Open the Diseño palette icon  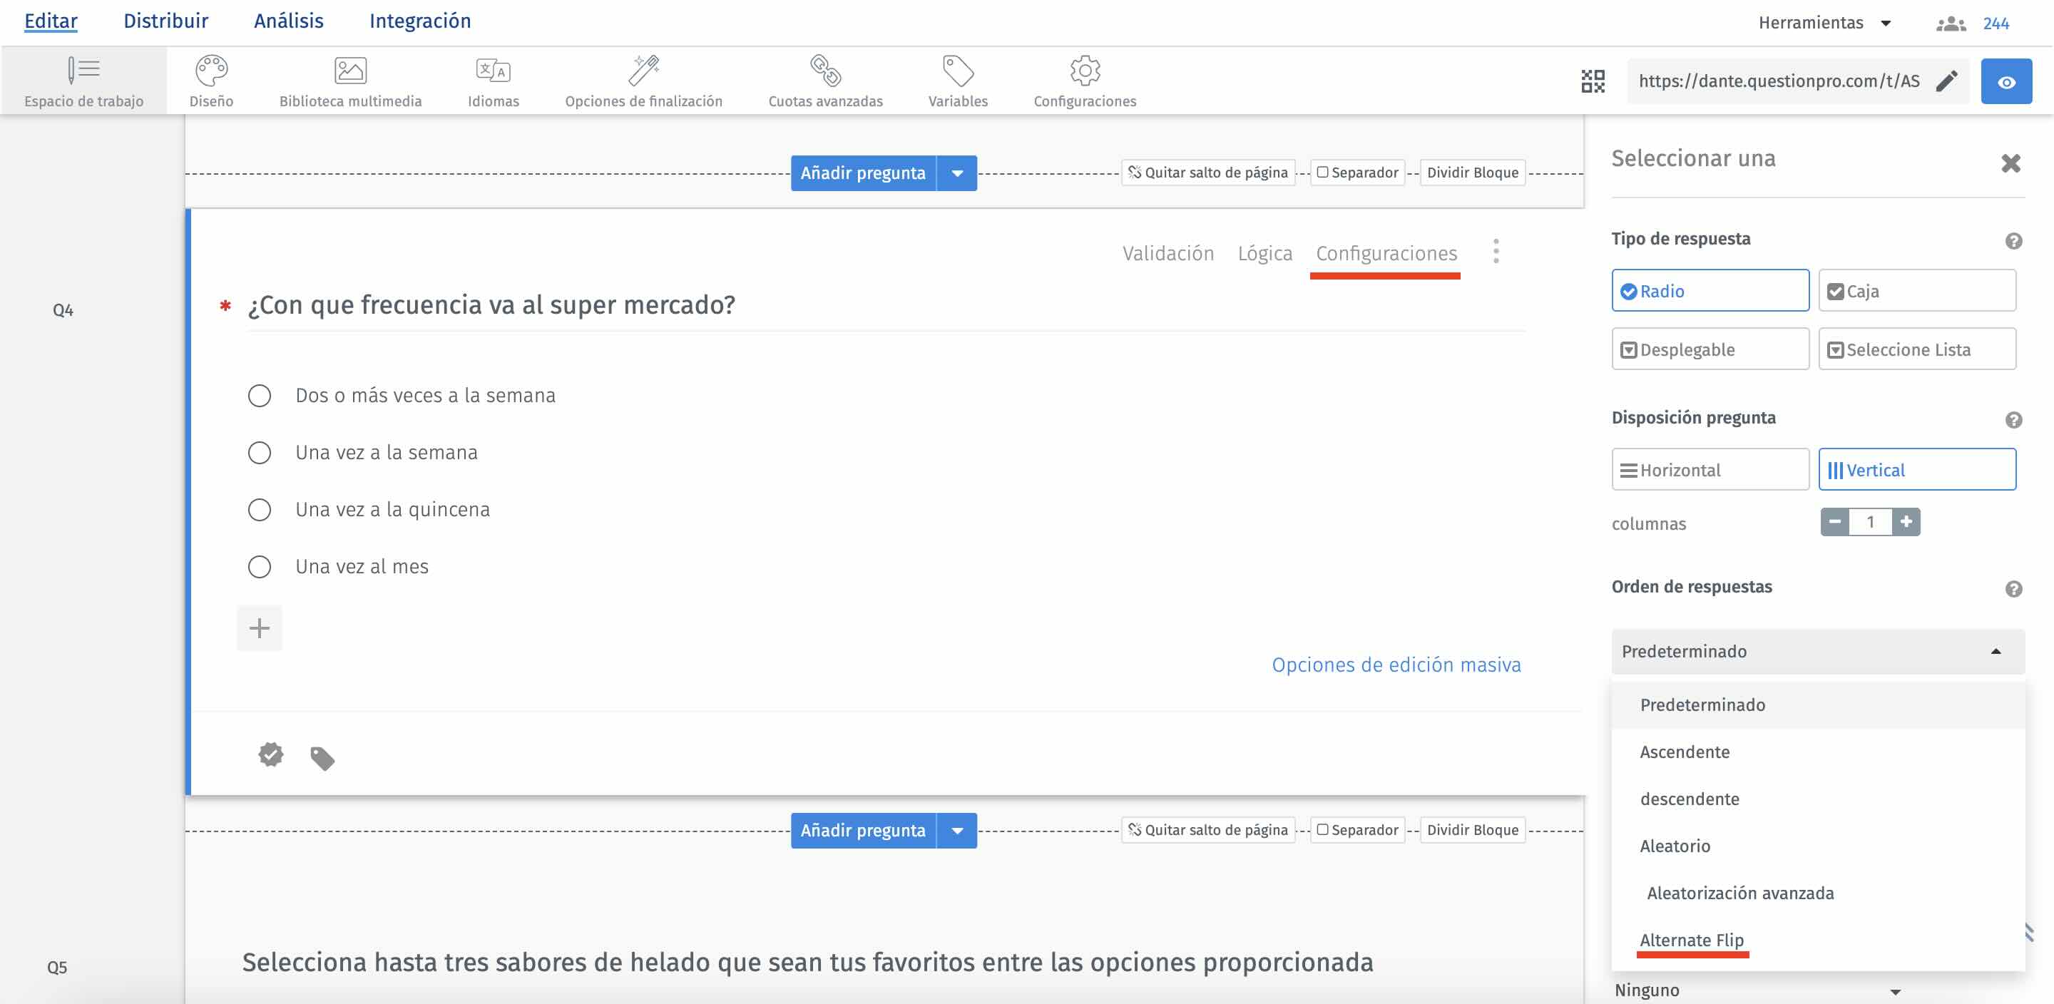point(211,71)
